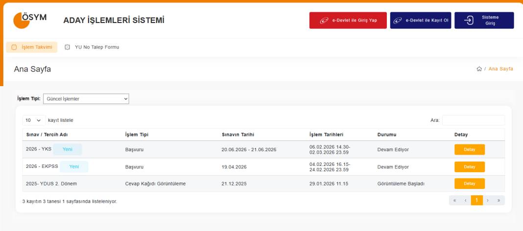The height and width of the screenshot is (231, 523).
Task: Select page 1 in pagination
Action: 476,200
